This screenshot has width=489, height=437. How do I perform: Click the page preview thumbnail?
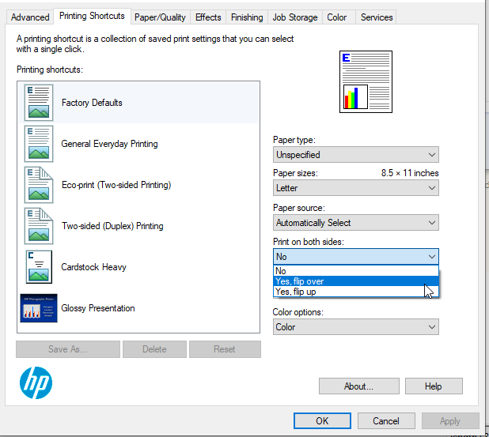(366, 81)
